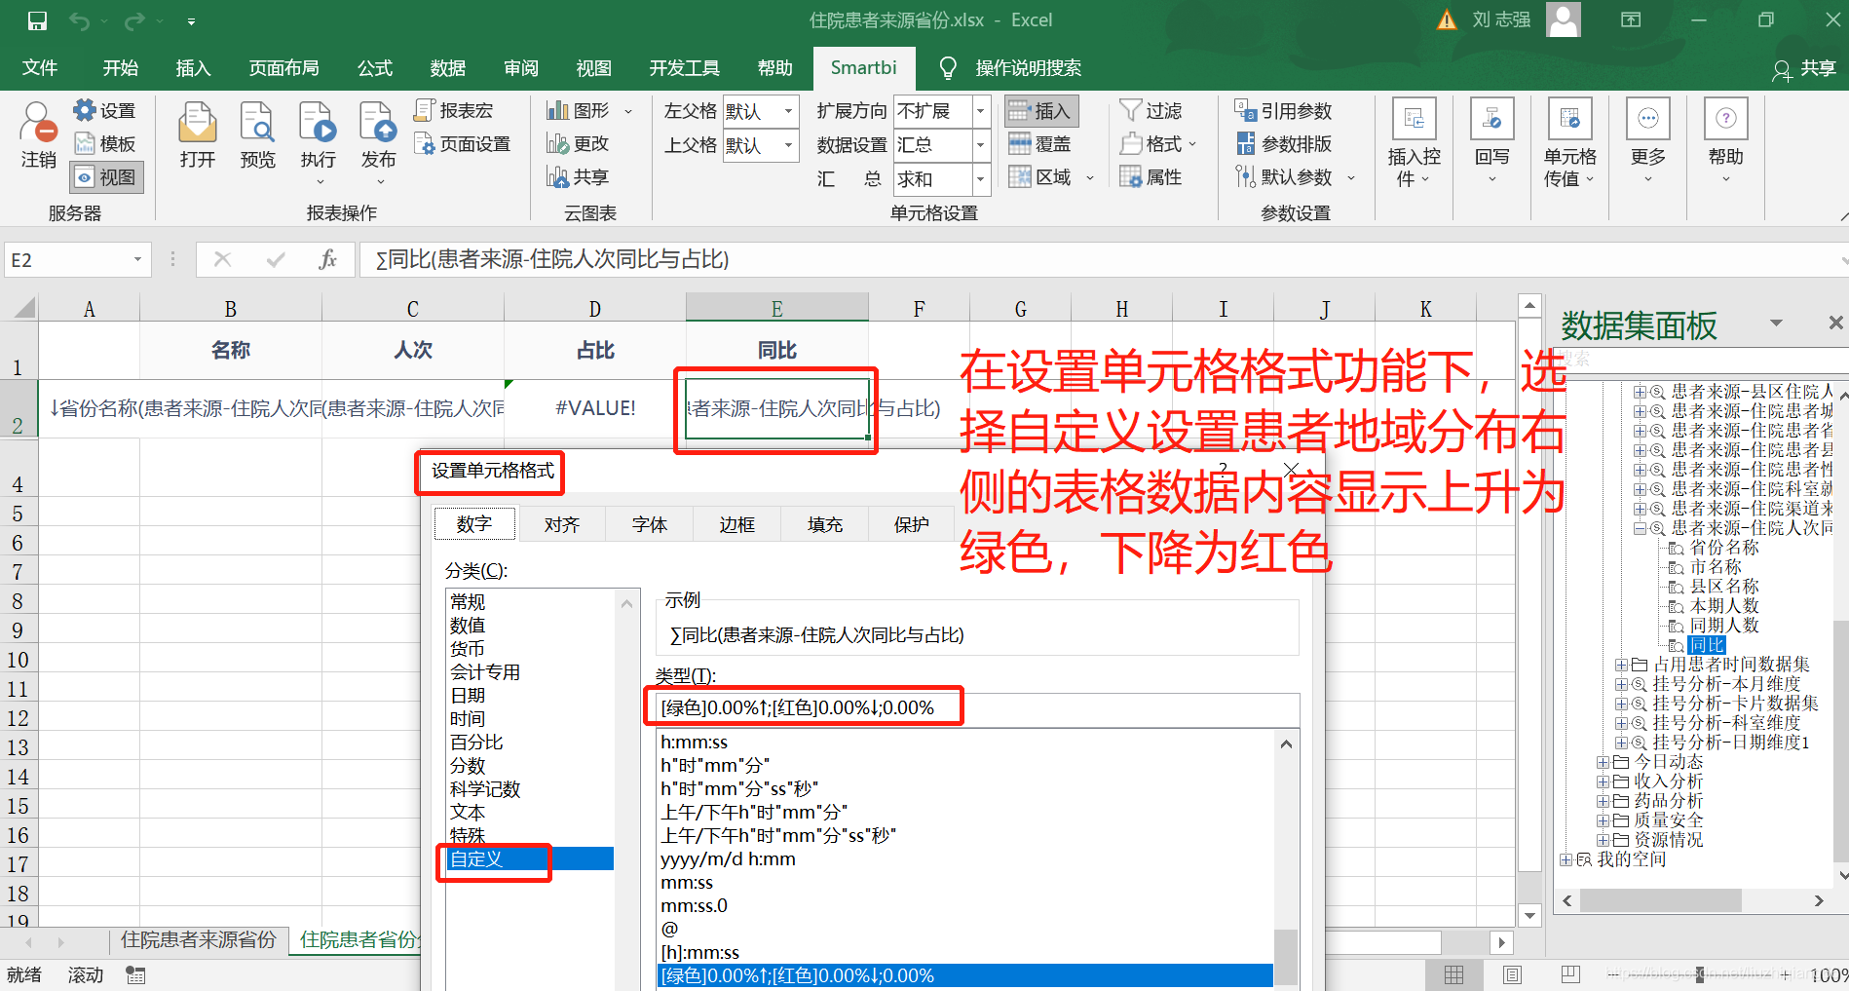
Task: Click the Save icon in title bar
Action: (x=37, y=20)
